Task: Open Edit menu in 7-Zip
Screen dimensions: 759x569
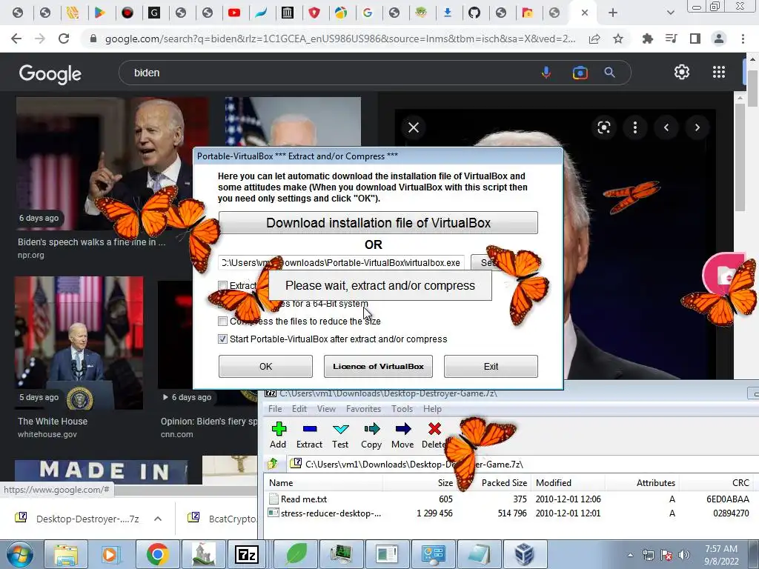Action: (x=299, y=409)
